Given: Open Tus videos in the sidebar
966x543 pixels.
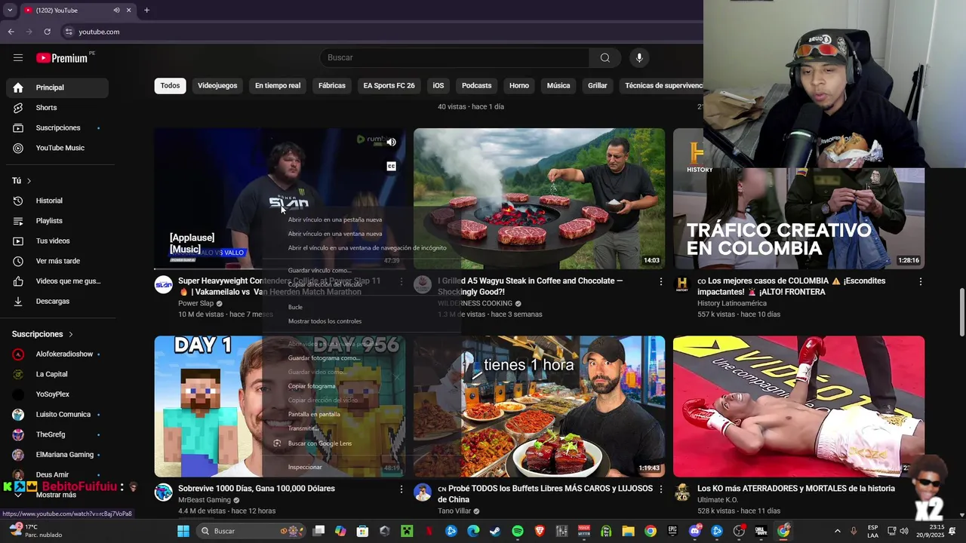Looking at the screenshot, I should (57, 241).
